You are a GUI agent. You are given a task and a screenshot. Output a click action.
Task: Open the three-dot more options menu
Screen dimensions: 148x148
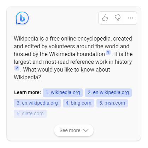tap(131, 18)
